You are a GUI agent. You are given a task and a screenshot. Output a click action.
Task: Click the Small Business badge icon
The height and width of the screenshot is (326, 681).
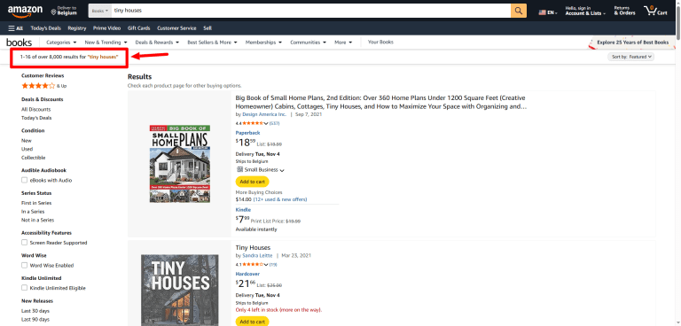click(x=239, y=170)
